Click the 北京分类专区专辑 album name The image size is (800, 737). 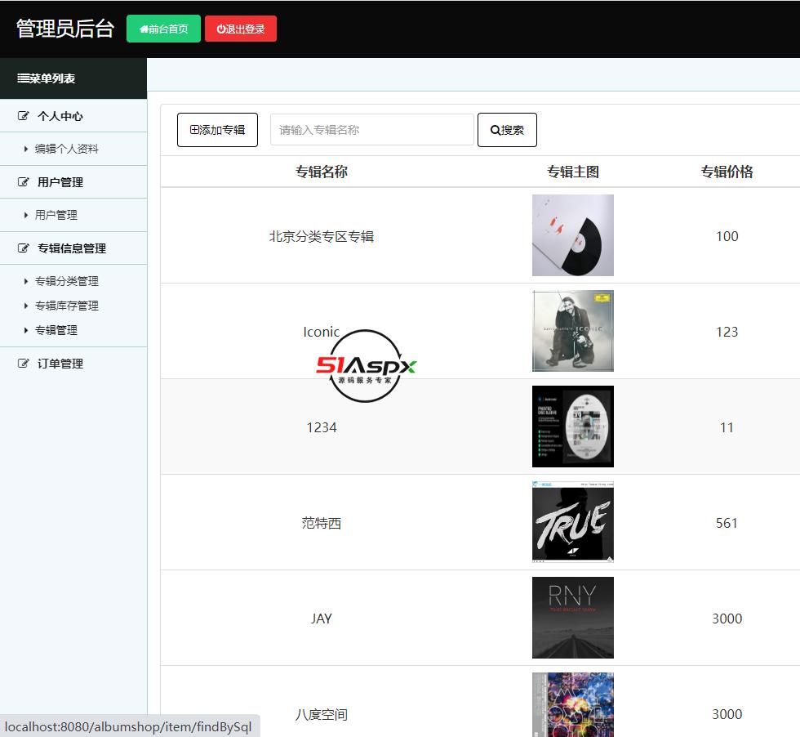pos(322,236)
